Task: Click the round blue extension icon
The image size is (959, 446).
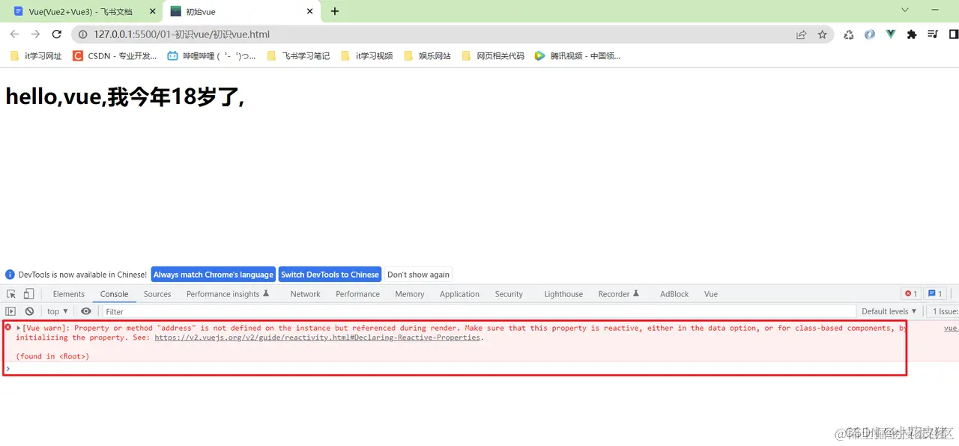Action: 870,34
